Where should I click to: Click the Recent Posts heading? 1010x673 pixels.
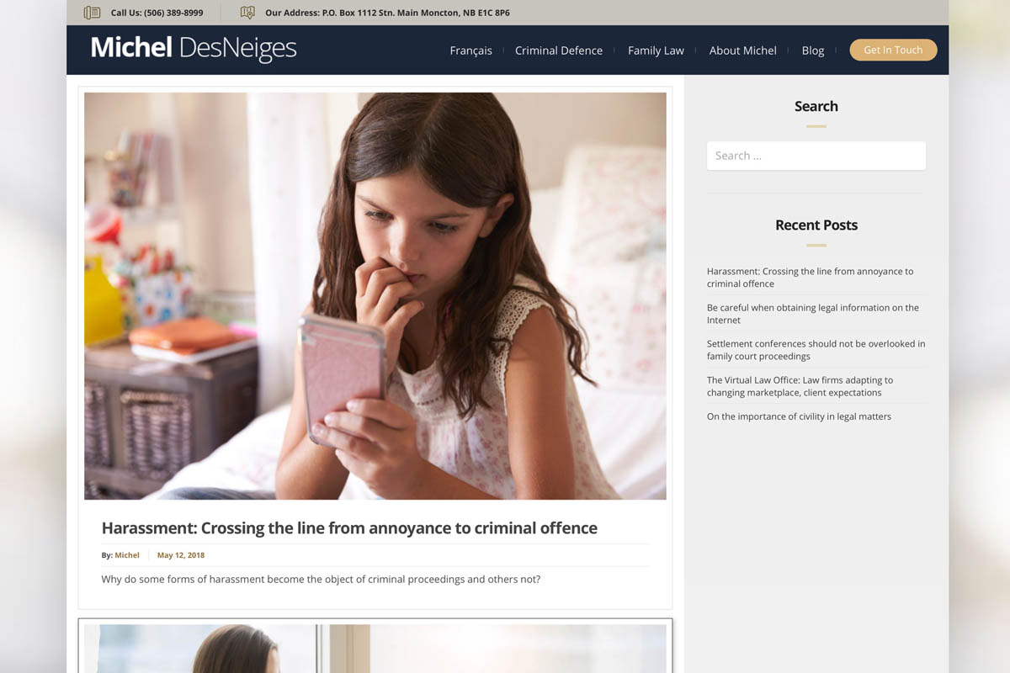click(x=816, y=225)
